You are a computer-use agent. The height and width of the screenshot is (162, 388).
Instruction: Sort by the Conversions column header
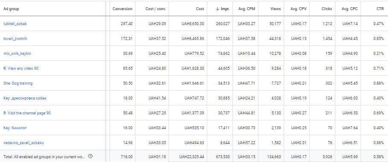pos(123,9)
